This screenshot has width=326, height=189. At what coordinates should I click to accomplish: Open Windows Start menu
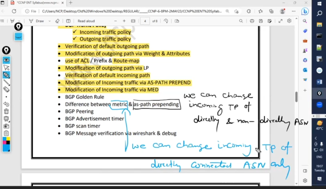(x=319, y=4)
